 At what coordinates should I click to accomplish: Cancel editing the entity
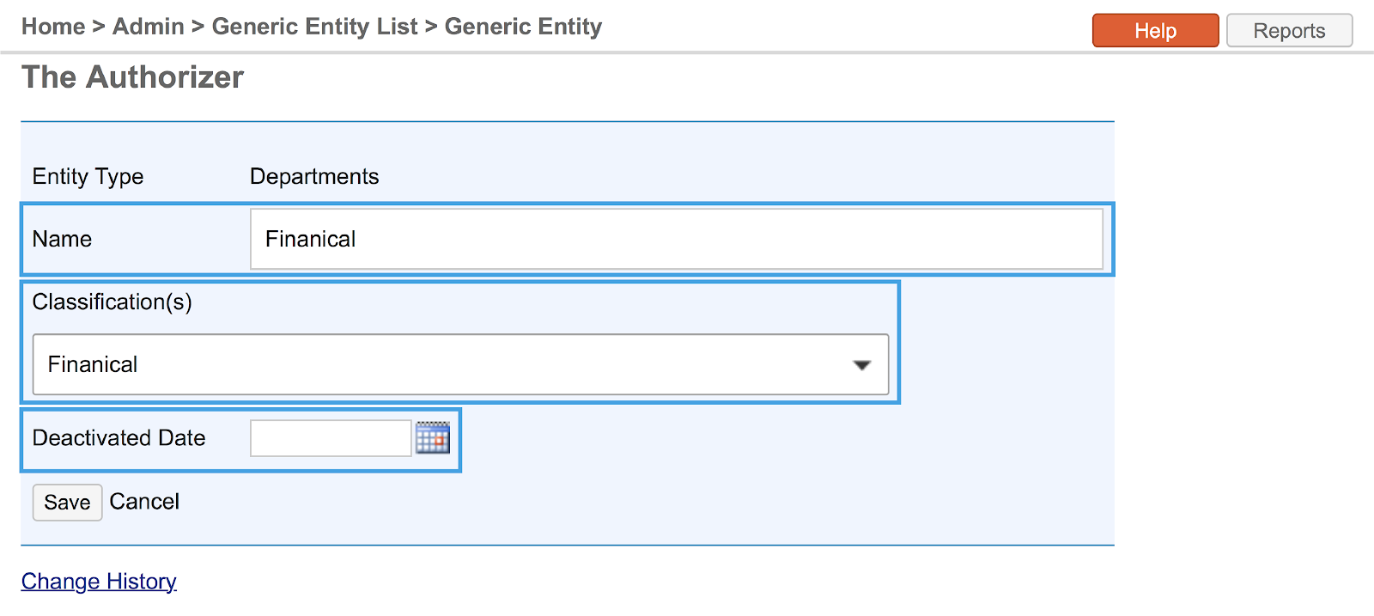point(144,502)
